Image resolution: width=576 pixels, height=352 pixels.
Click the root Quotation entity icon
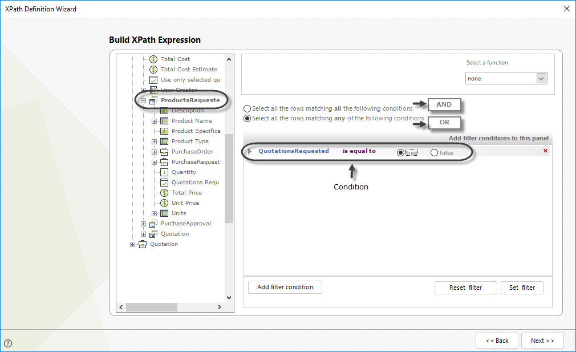(143, 244)
